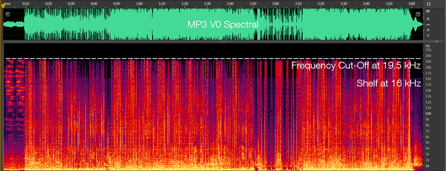Click the fade-out handle on the waveform

pyautogui.click(x=418, y=15)
